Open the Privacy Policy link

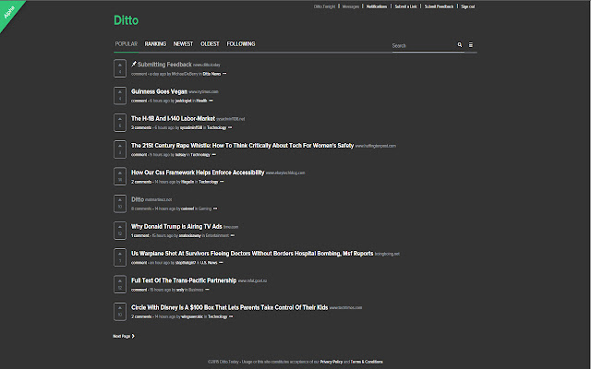click(332, 362)
